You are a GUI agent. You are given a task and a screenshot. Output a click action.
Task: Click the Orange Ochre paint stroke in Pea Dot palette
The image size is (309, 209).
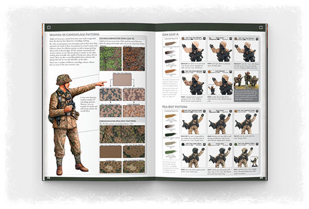(171, 116)
